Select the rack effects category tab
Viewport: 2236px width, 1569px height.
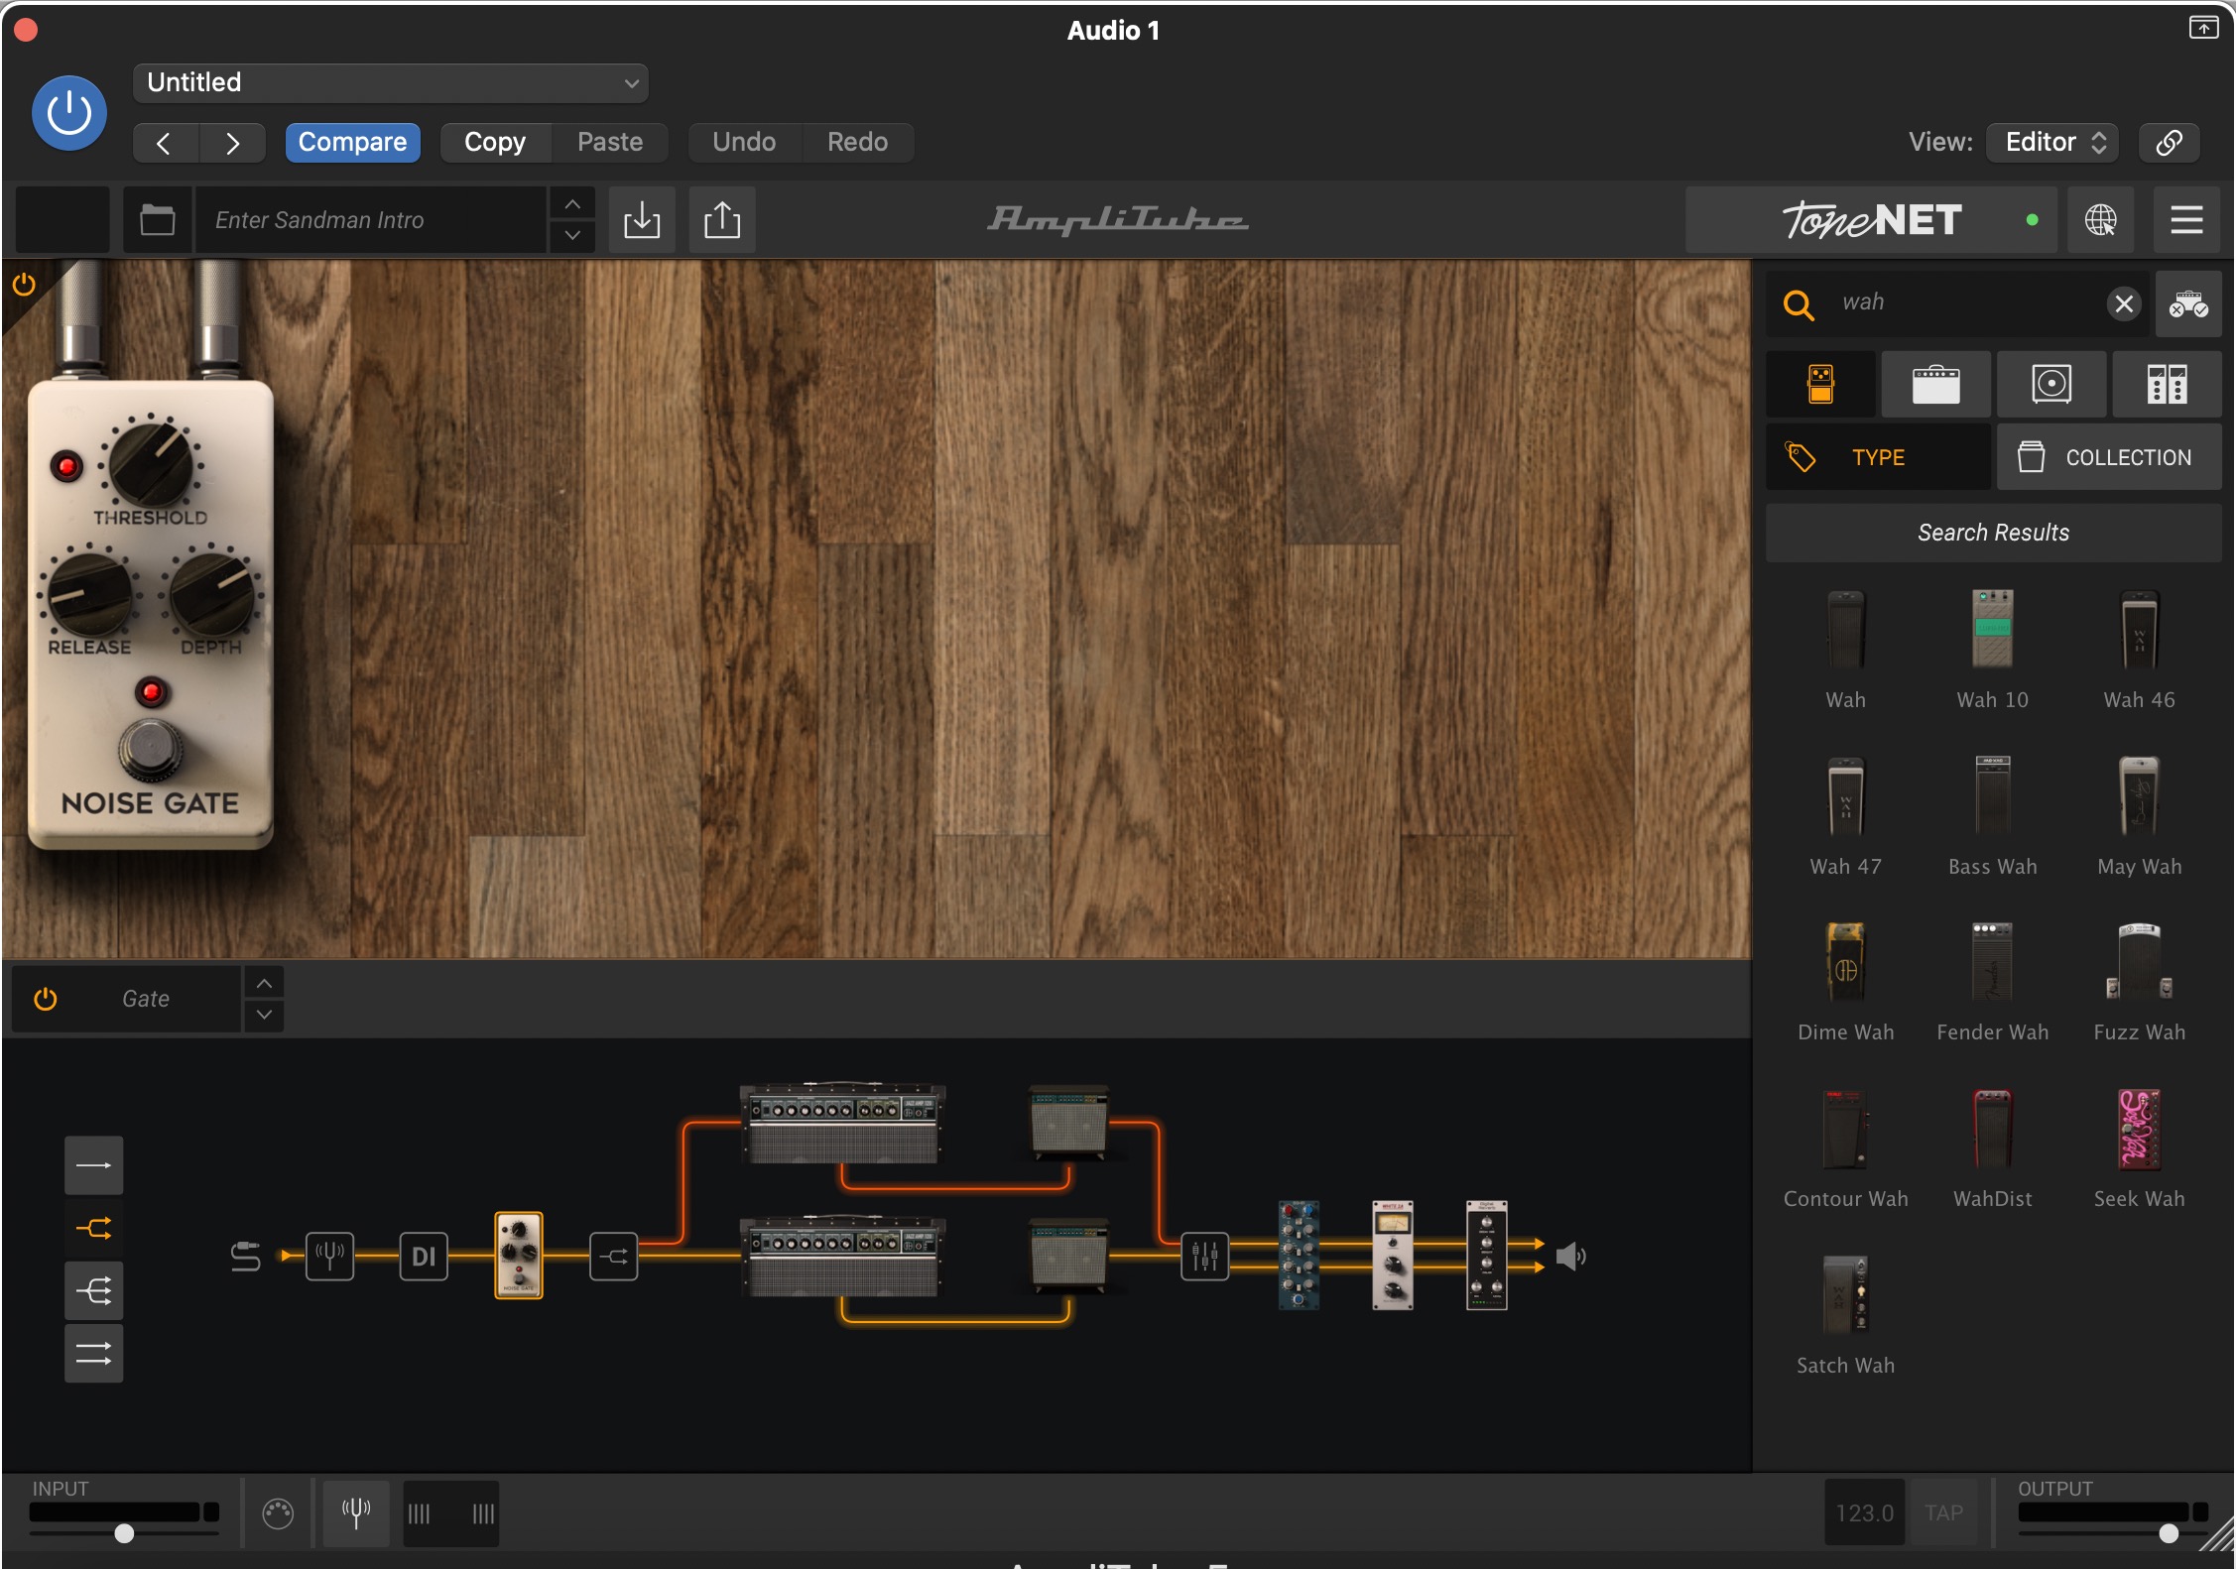tap(2167, 384)
